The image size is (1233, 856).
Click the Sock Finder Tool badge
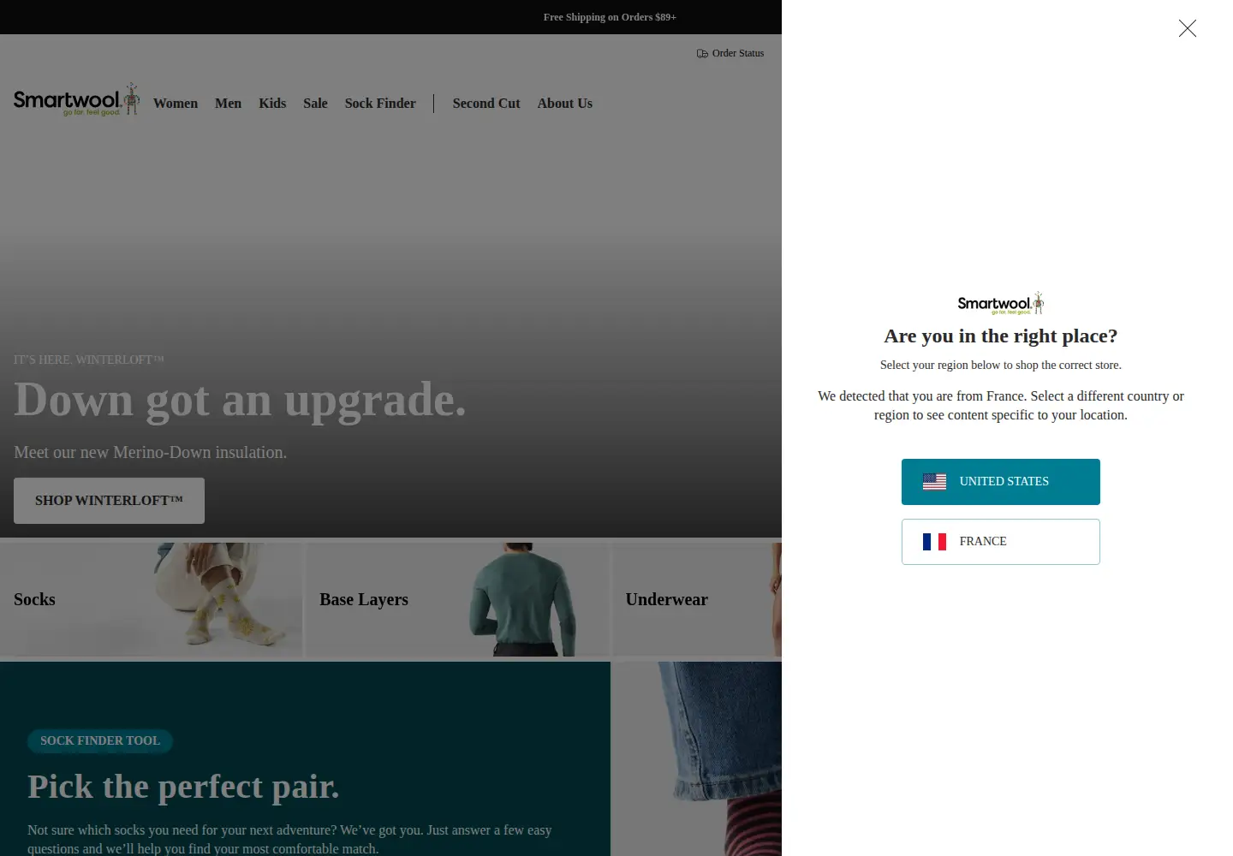[x=100, y=741]
